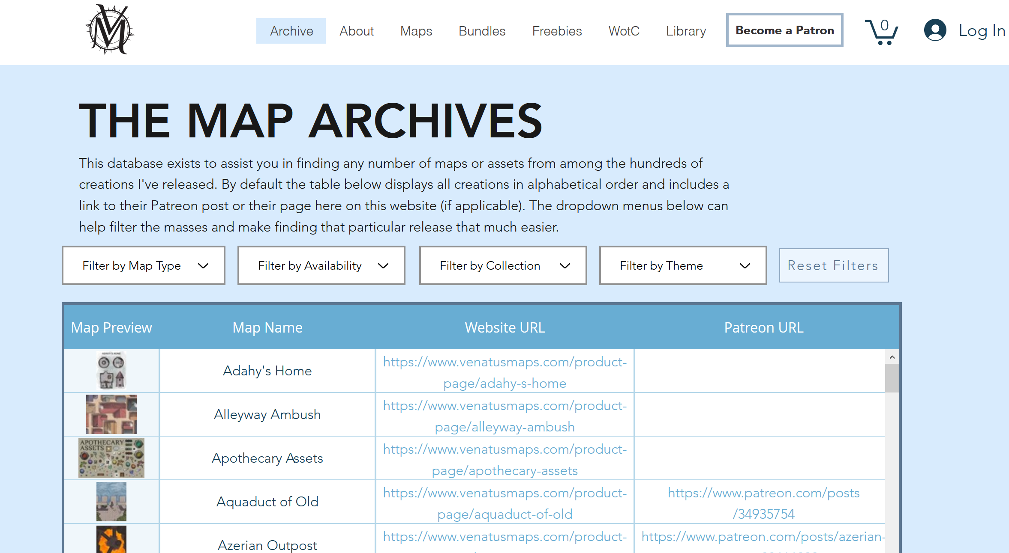Image resolution: width=1009 pixels, height=553 pixels.
Task: Open the Adahy's Home preview thumbnail
Action: tap(111, 371)
